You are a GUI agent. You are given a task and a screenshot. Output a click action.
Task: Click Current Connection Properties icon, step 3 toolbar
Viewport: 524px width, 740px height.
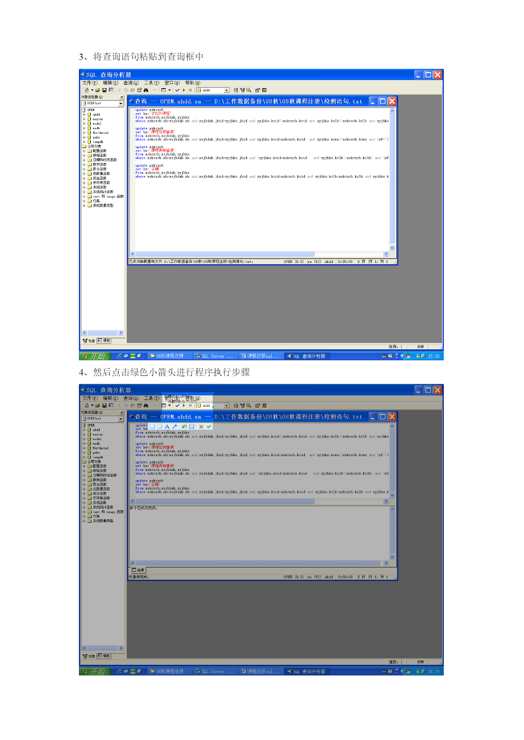click(x=258, y=90)
